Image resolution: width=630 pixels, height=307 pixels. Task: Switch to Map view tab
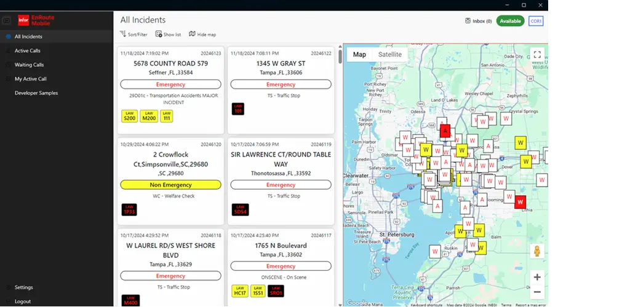pyautogui.click(x=359, y=55)
